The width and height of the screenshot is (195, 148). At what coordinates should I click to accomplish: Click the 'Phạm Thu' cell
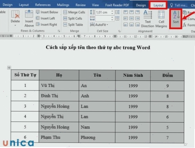(x=59, y=137)
